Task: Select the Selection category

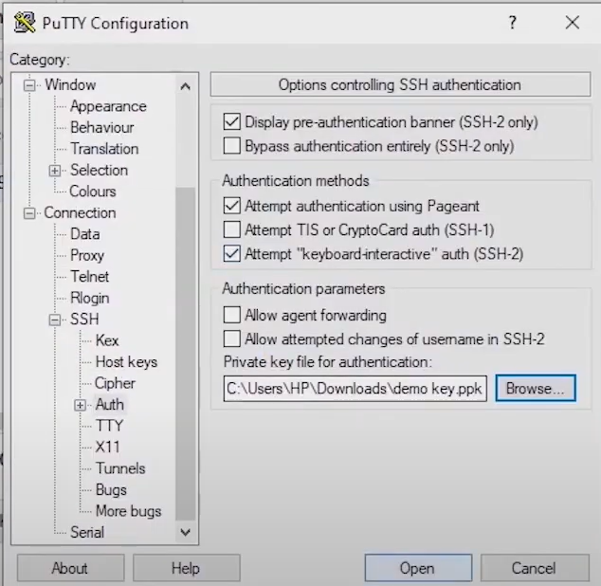Action: click(x=99, y=171)
